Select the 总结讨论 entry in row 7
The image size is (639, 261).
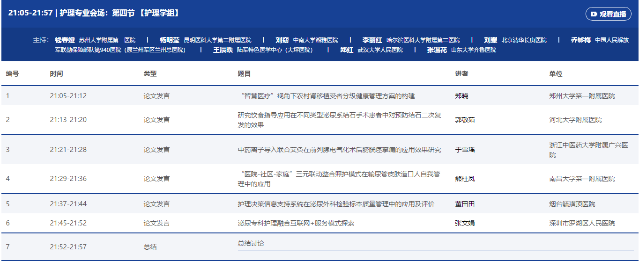(x=251, y=243)
